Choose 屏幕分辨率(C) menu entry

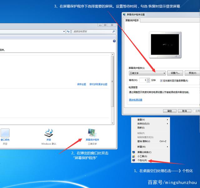pyautogui.click(x=151, y=152)
